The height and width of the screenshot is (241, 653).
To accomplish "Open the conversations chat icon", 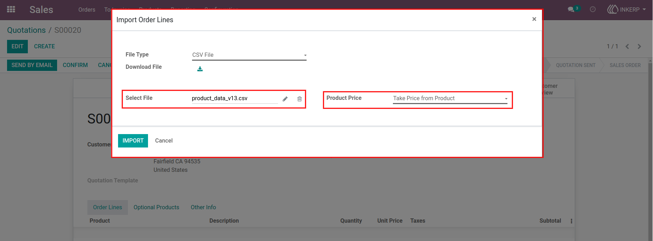I will tap(571, 10).
